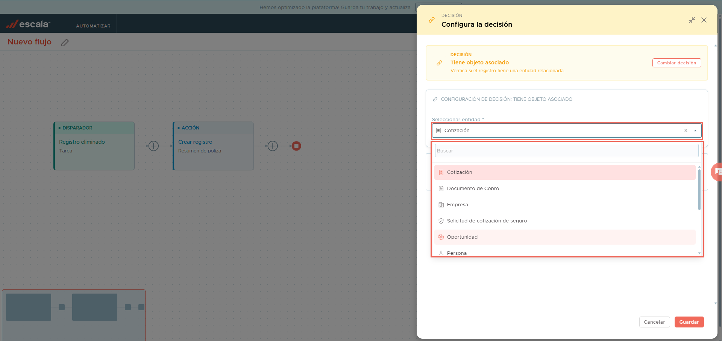The height and width of the screenshot is (341, 722).
Task: Click the Tiene objeto asociado link icon
Action: coord(439,63)
